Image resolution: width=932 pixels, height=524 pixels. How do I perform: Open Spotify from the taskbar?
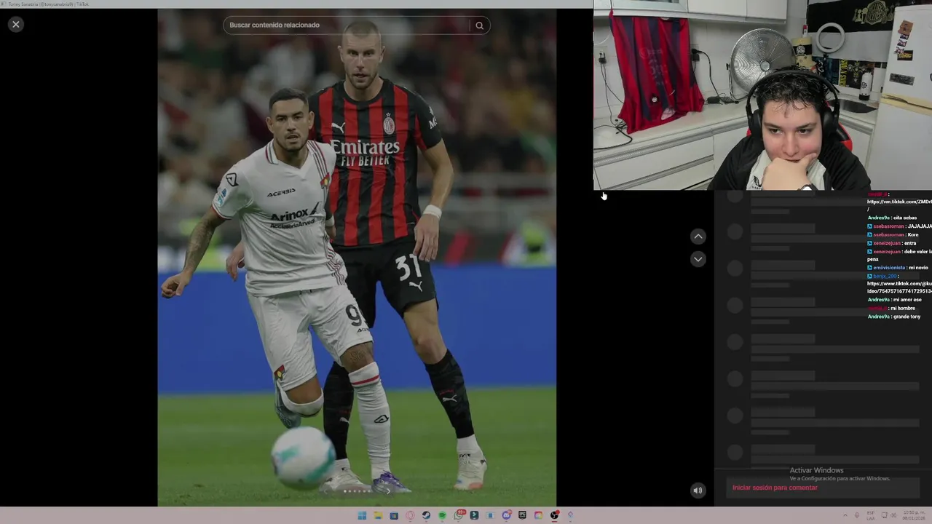pyautogui.click(x=442, y=515)
